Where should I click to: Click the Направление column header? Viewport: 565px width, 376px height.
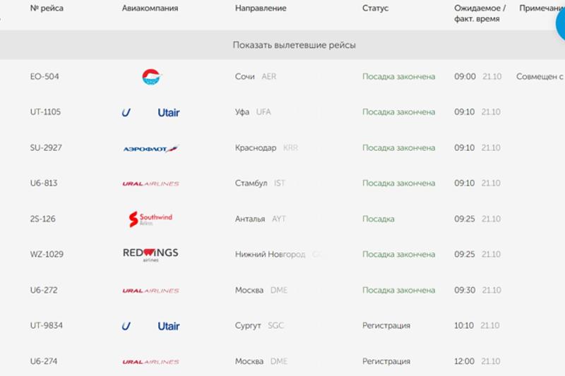(261, 8)
